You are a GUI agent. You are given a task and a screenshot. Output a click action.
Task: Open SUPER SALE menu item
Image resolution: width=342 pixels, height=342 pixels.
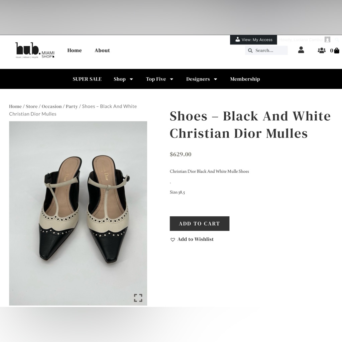coord(87,79)
